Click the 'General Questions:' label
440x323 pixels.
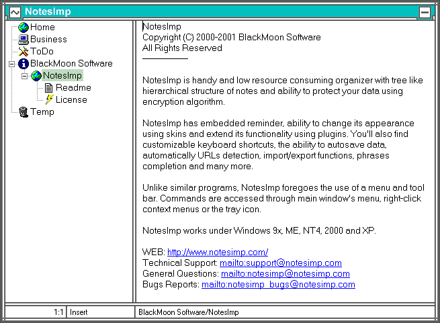coord(181,273)
